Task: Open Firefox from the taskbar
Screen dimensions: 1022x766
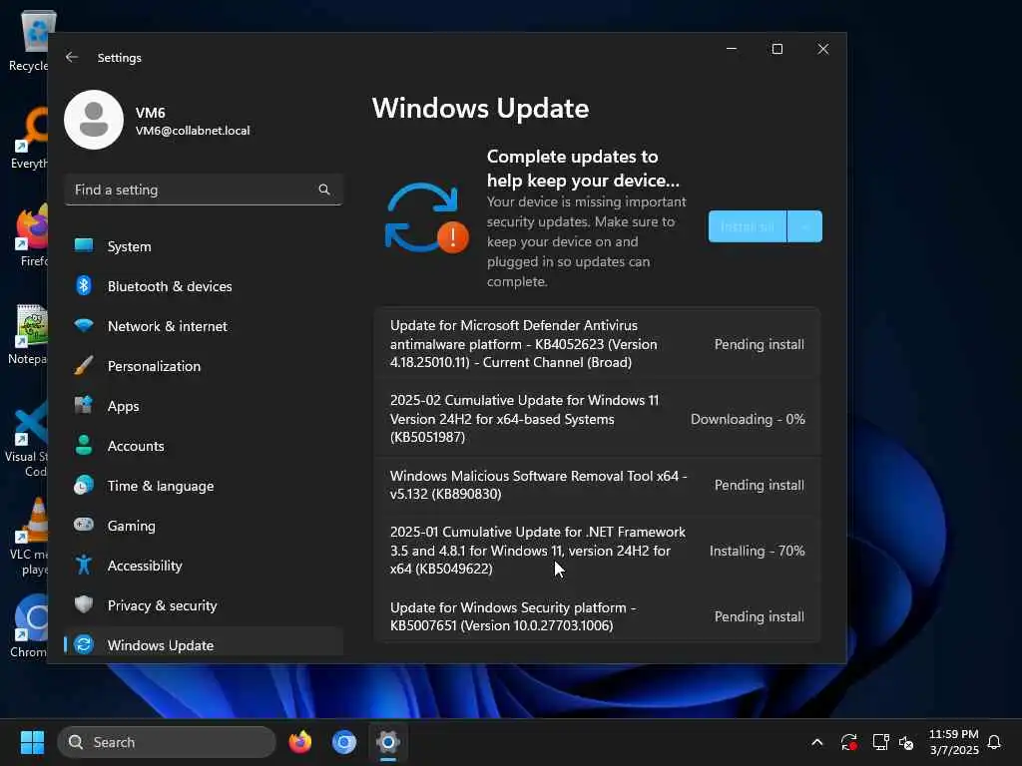Action: click(299, 742)
